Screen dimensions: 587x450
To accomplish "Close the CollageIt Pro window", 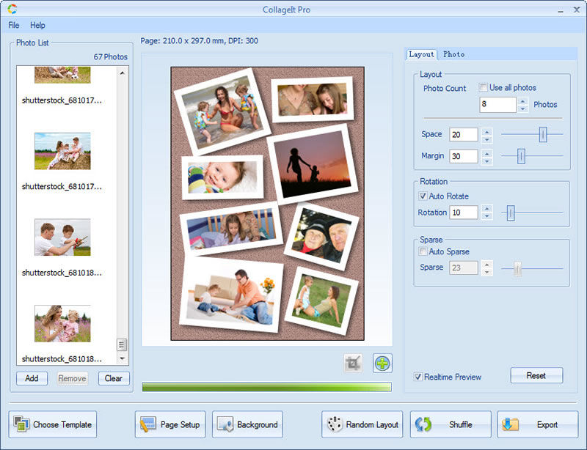I will [577, 10].
